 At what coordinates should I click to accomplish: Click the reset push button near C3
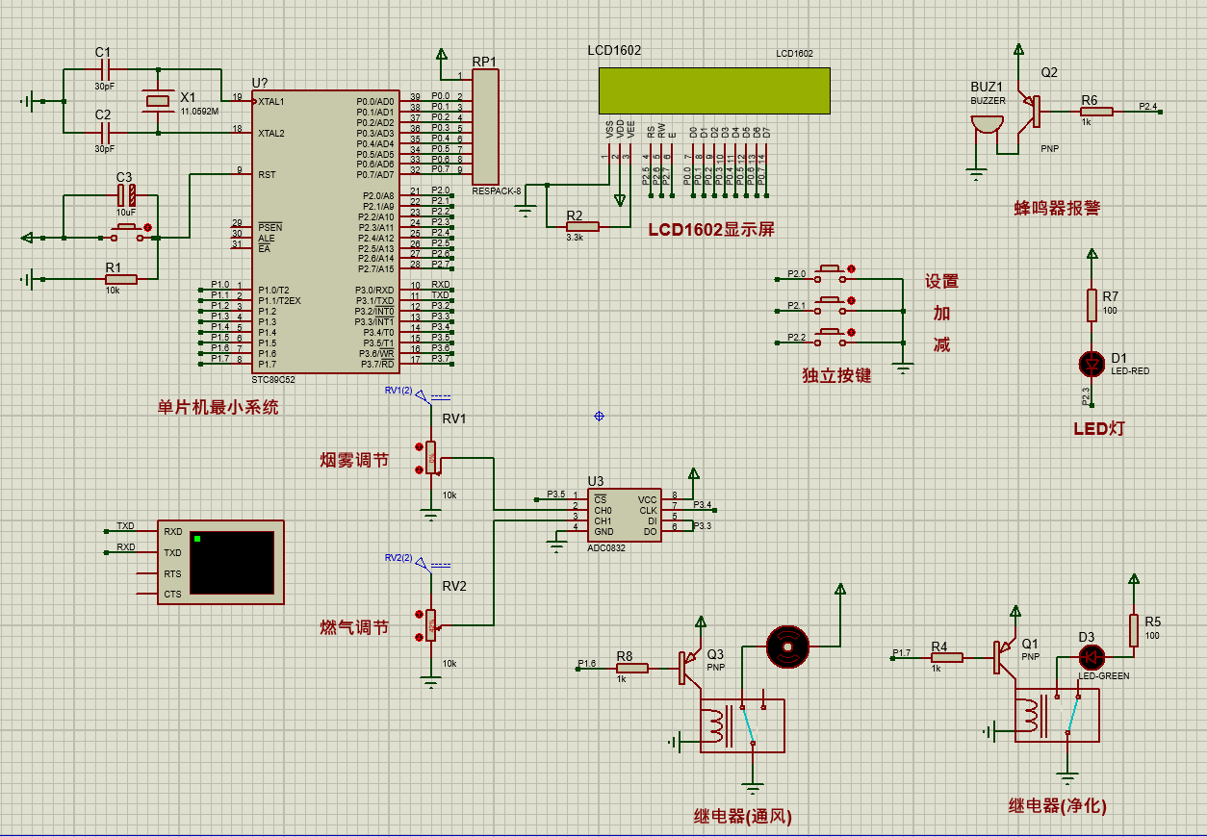[127, 230]
